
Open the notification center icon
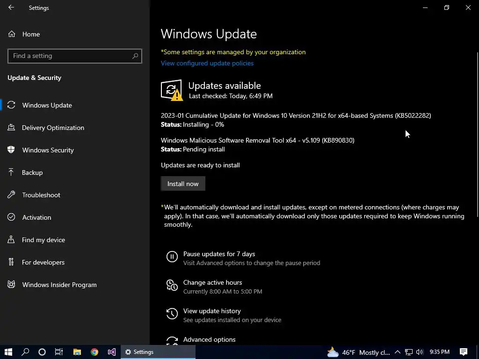tap(464, 352)
